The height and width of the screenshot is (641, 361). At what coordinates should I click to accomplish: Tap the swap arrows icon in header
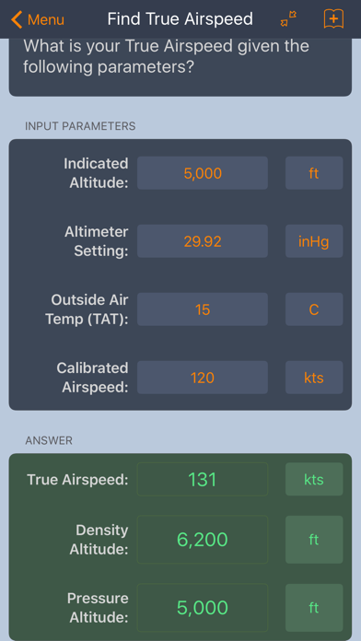pos(288,18)
